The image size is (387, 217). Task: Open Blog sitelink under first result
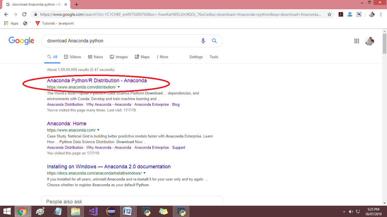point(176,105)
